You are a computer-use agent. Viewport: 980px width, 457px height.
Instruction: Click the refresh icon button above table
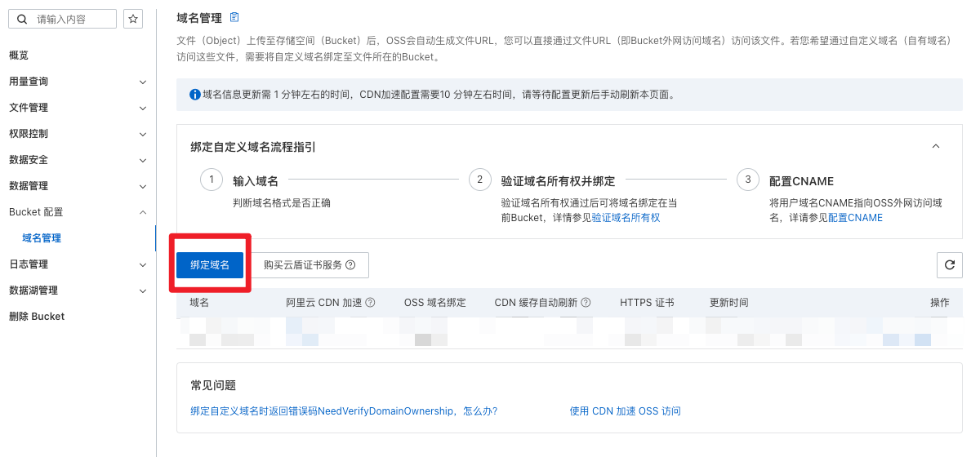pyautogui.click(x=949, y=265)
